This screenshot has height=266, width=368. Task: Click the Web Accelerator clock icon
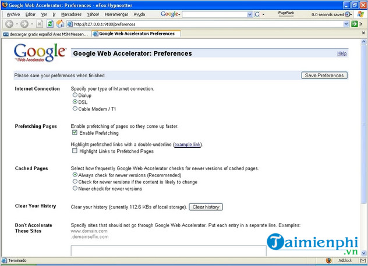(348, 15)
